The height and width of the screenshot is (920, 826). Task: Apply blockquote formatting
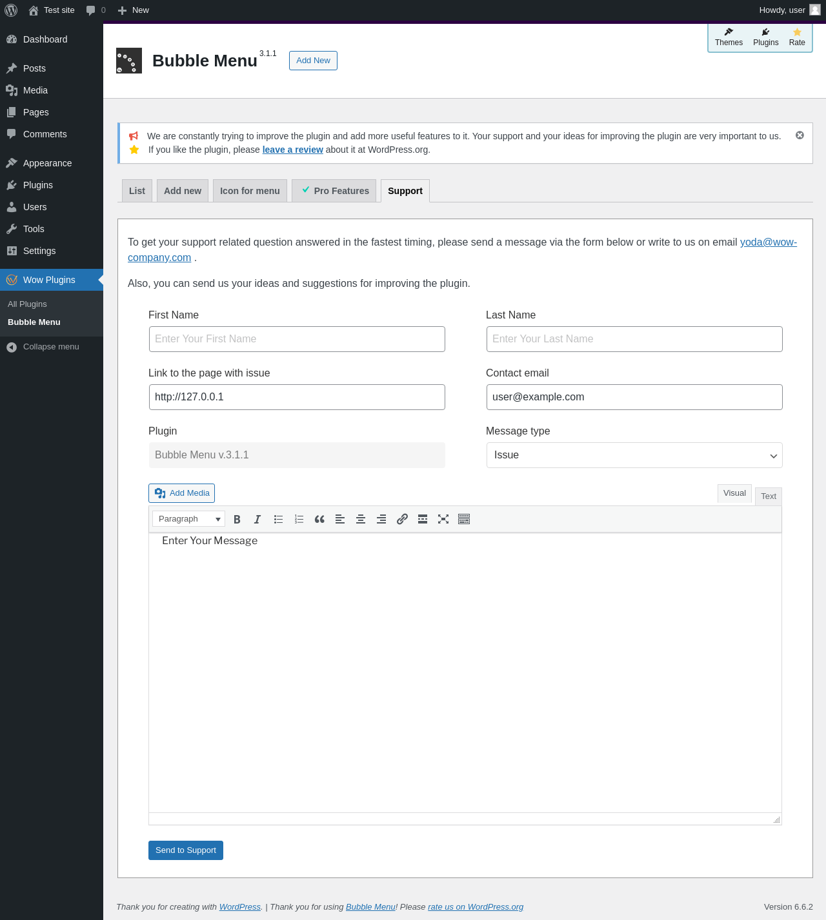coord(319,519)
